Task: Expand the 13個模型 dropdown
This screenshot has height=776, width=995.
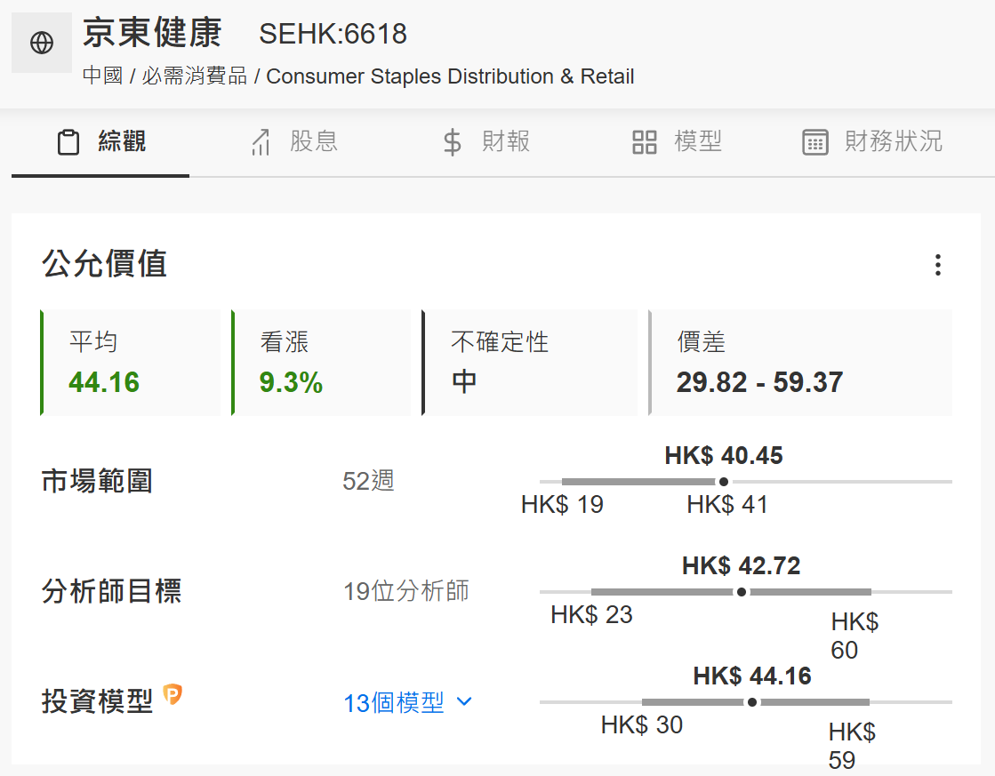Action: coord(407,702)
